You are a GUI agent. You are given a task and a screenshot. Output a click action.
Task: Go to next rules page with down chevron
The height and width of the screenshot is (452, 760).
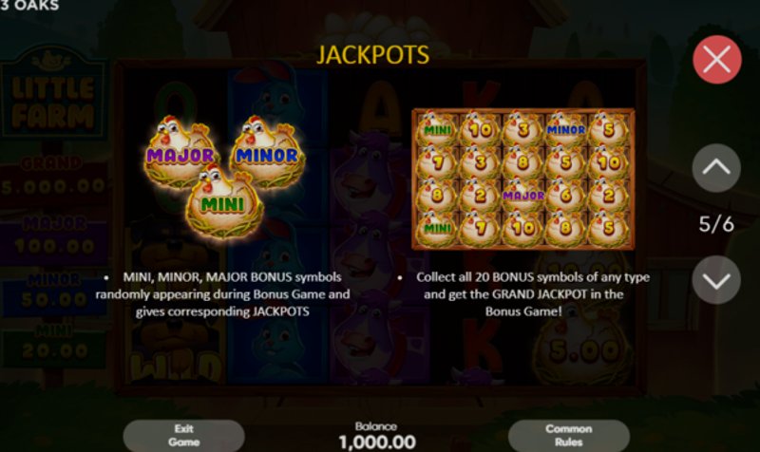[x=716, y=280]
